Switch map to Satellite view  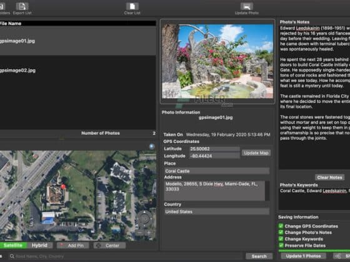[x=13, y=246]
